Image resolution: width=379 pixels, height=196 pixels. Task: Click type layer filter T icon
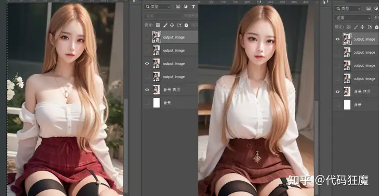click(x=193, y=7)
